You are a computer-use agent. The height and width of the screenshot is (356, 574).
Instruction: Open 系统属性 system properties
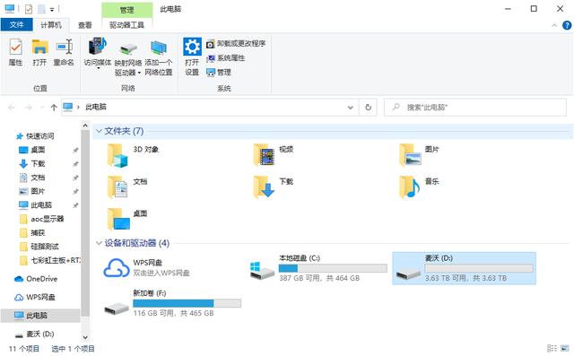225,58
